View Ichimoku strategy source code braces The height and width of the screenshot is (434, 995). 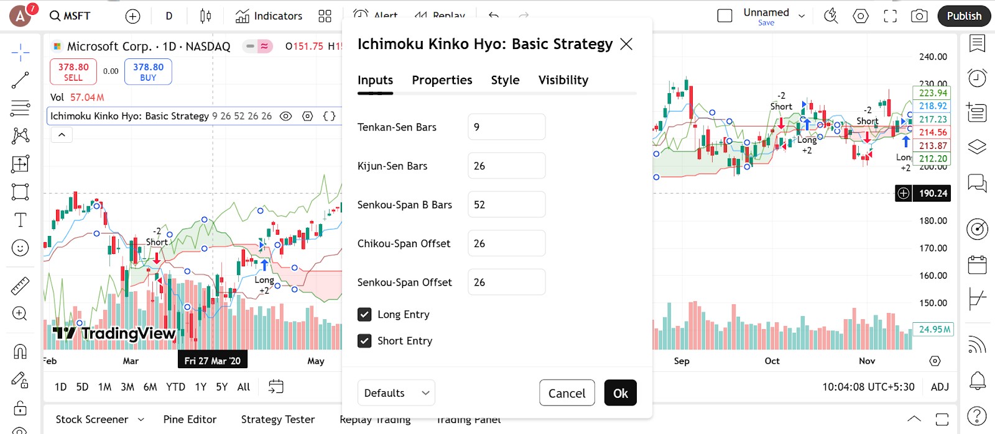click(x=329, y=116)
